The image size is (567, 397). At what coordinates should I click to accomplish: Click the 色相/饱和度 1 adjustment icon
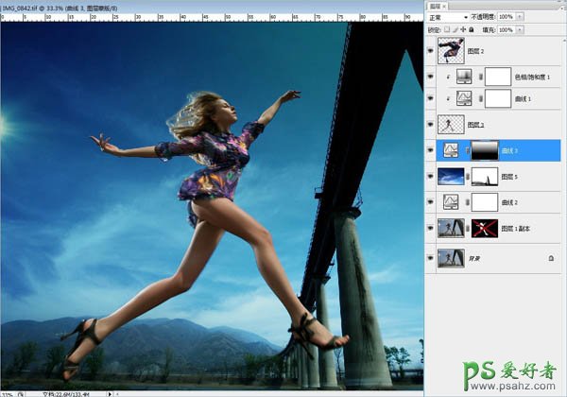[x=464, y=78]
